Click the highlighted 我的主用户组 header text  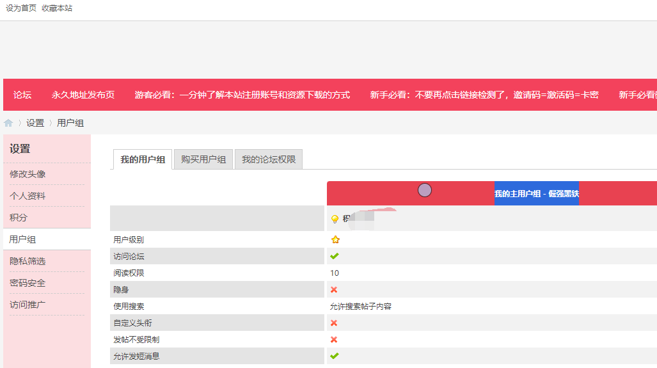pos(537,194)
